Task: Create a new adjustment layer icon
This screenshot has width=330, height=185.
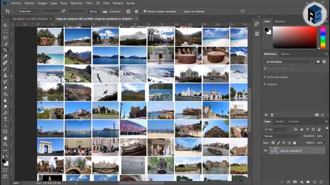Action: point(302,182)
